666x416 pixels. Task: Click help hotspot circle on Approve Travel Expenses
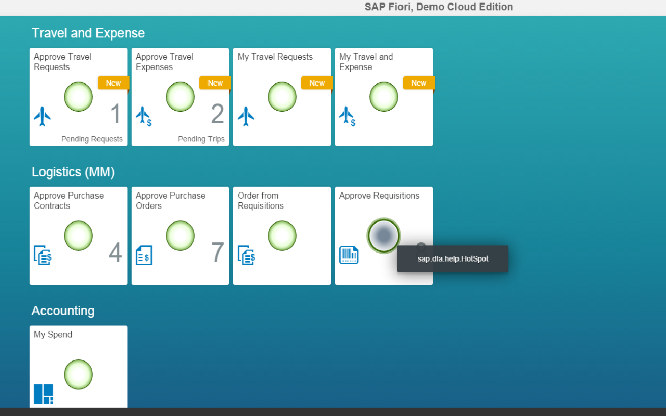pos(181,97)
